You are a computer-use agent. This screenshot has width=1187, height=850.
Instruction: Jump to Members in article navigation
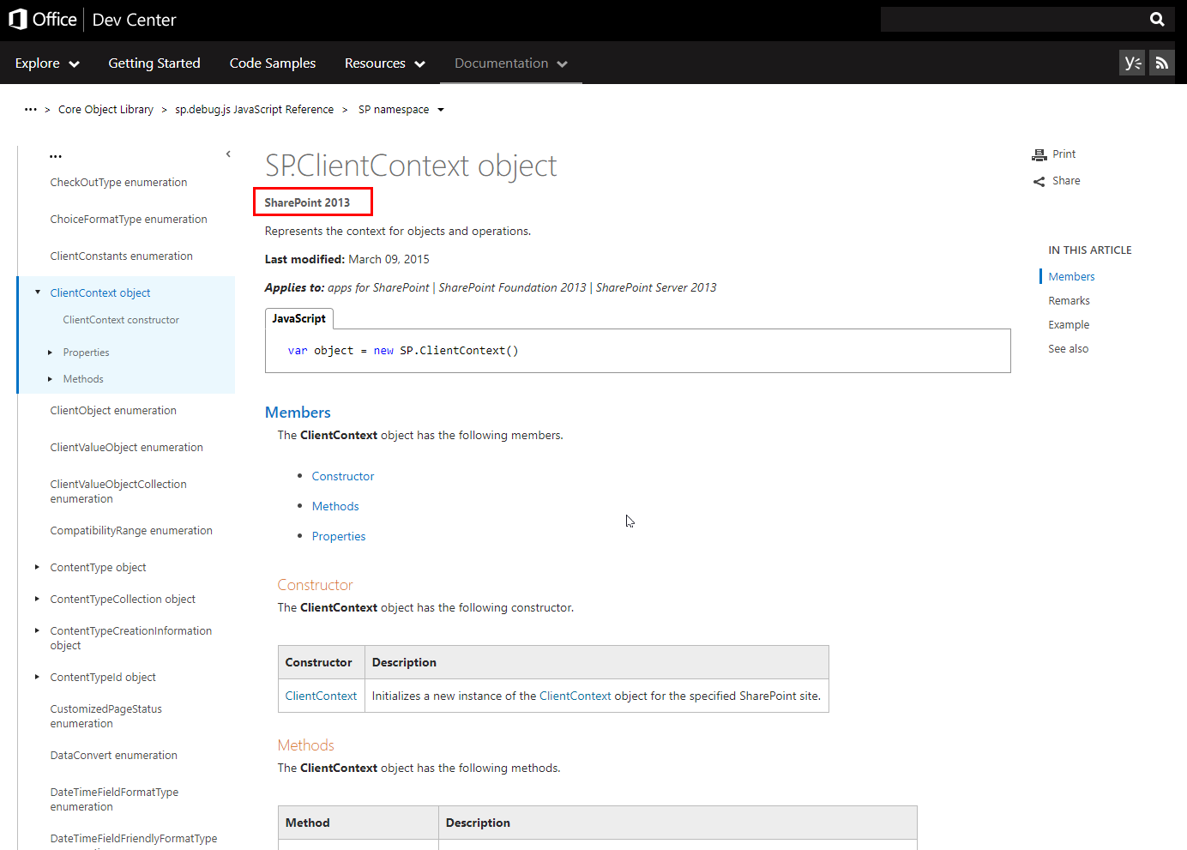point(1071,277)
